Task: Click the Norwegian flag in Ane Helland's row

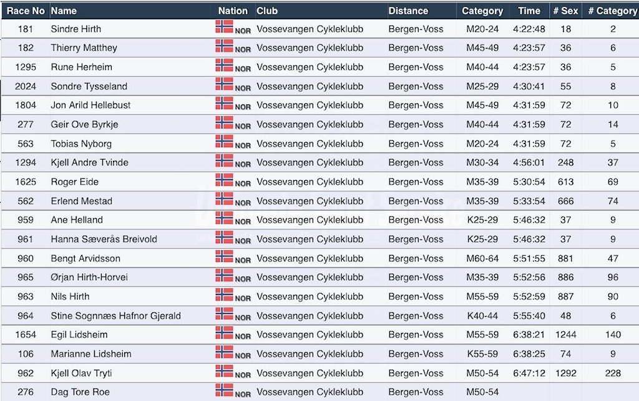Action: 224,218
